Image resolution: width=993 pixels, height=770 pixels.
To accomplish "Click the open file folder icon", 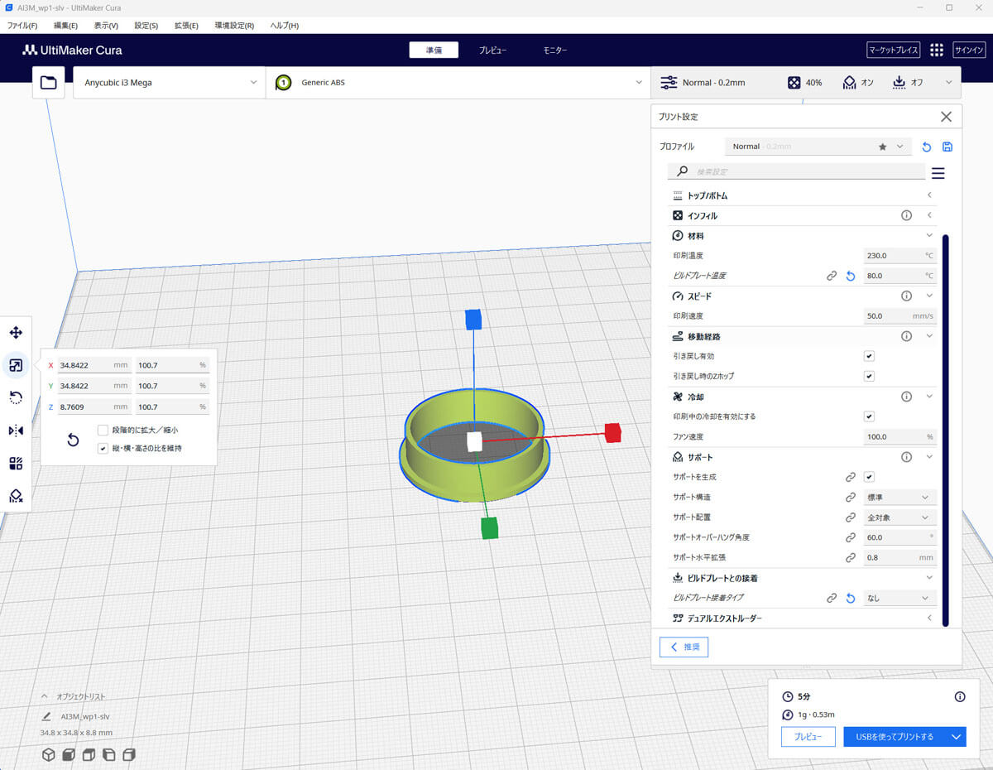I will pyautogui.click(x=49, y=83).
